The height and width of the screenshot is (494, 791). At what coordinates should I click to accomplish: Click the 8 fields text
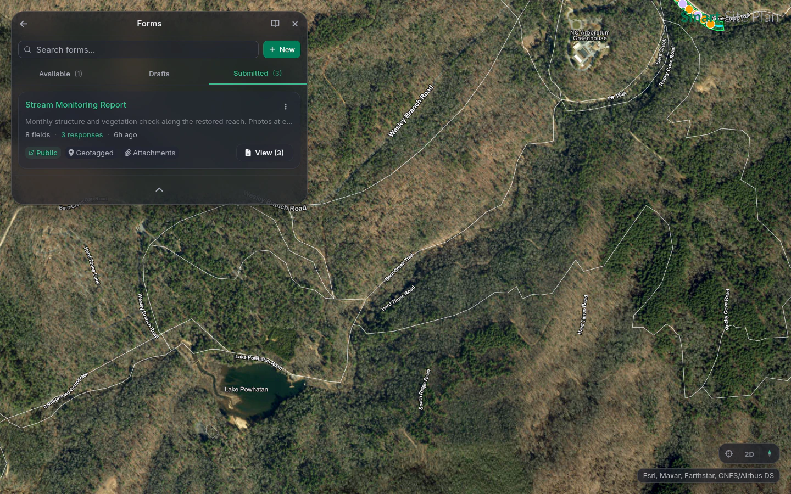37,135
